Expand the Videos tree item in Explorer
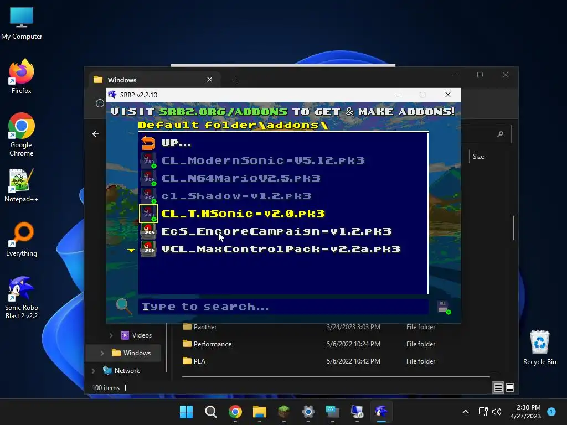 tap(111, 335)
